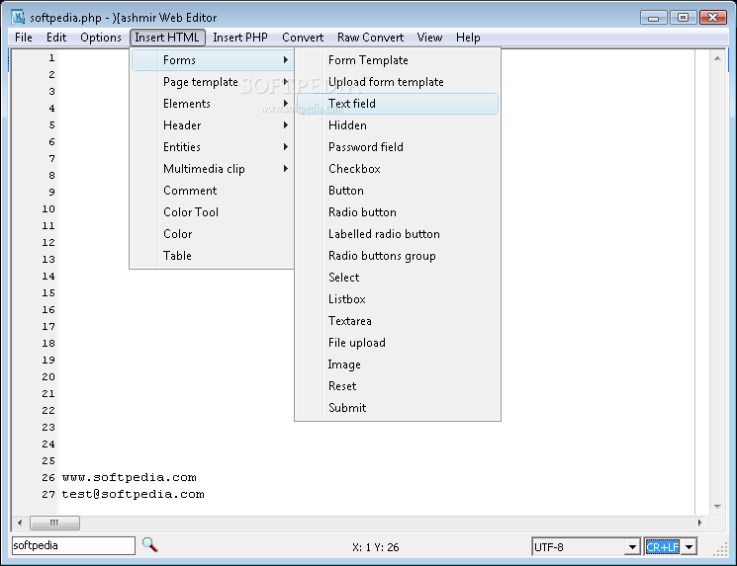Insert a Reset button

pyautogui.click(x=398, y=386)
